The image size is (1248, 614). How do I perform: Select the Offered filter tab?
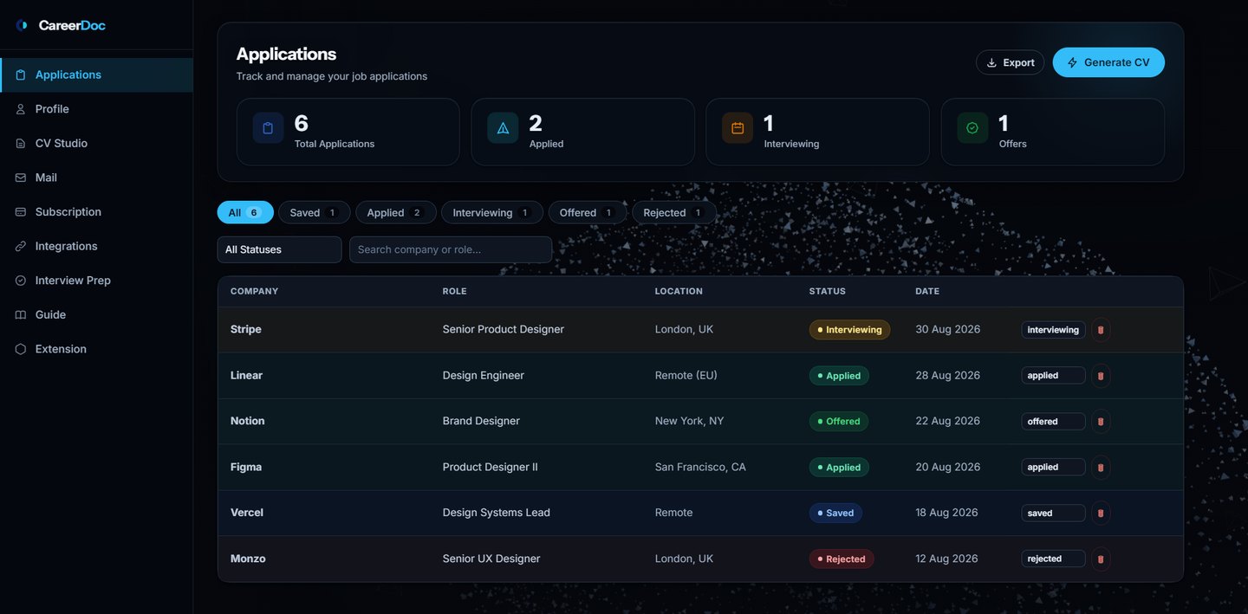[x=587, y=212]
